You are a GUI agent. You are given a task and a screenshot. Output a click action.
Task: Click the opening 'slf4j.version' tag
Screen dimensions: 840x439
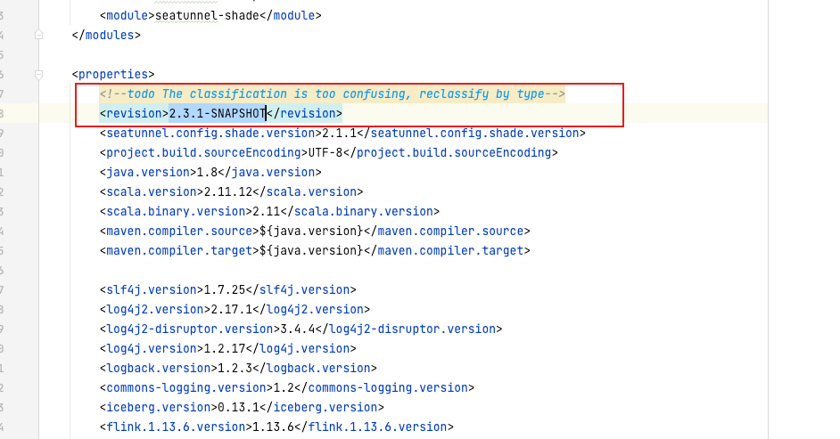152,289
